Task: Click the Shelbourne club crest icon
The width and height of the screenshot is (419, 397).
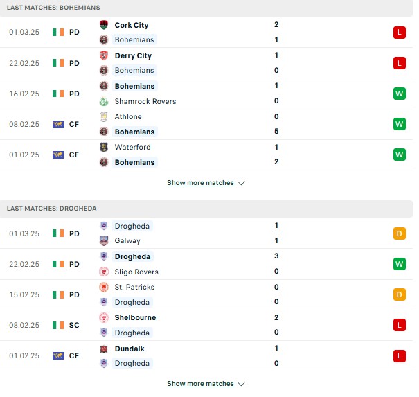Action: click(x=104, y=317)
